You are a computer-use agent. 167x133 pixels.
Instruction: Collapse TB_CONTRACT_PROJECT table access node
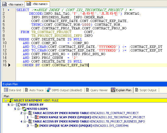pos(25,113)
